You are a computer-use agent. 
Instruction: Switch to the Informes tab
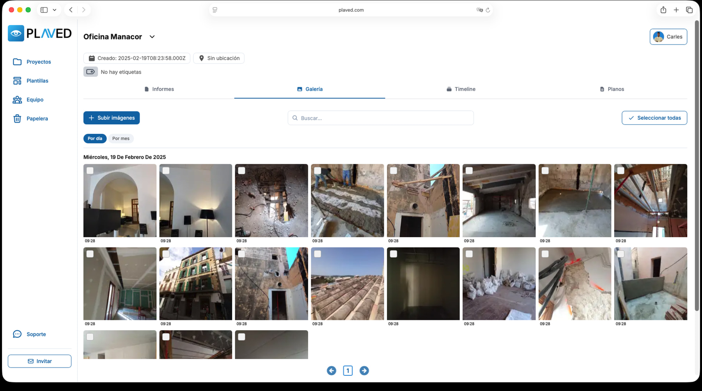[x=159, y=89]
